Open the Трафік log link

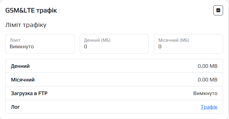[x=209, y=107]
